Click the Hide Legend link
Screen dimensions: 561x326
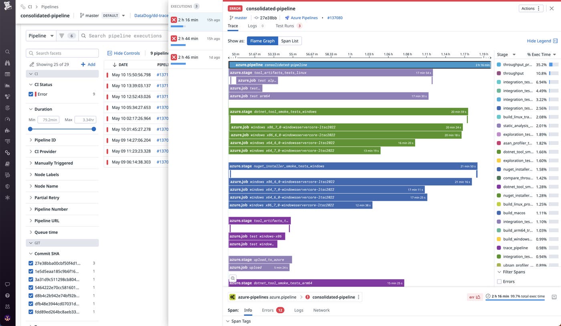point(539,40)
